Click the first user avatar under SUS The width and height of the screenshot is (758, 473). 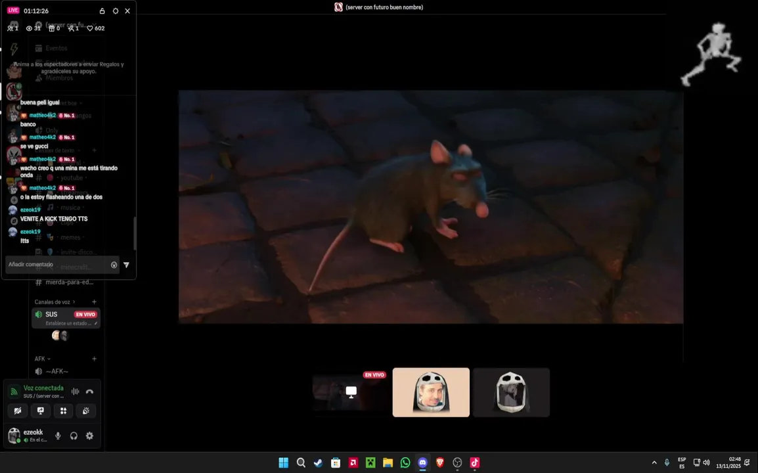click(56, 335)
